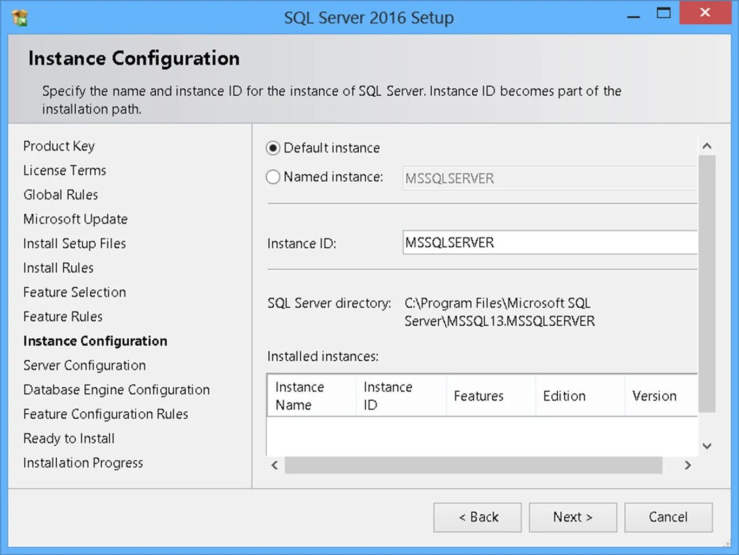Select the Feature Selection step
739x555 pixels.
coord(75,292)
